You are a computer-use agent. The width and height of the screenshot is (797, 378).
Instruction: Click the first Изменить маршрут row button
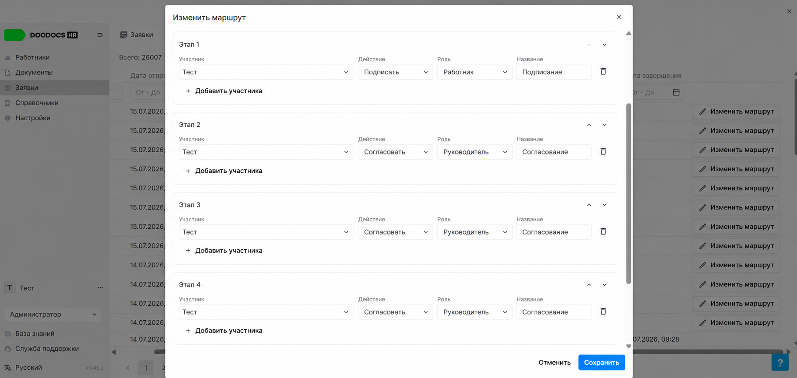click(736, 112)
